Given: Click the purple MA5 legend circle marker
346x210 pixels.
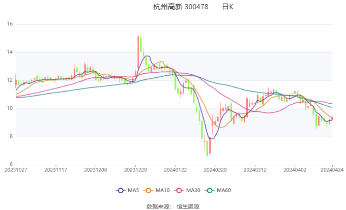Looking at the screenshot, I should [x=121, y=190].
